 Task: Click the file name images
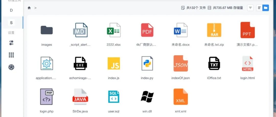[x=47, y=45]
